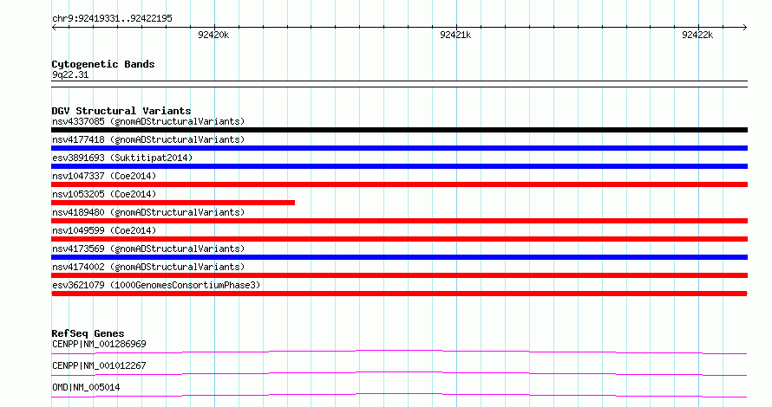Click the nsv4173569 variant label
The height and width of the screenshot is (407, 772).
click(148, 249)
